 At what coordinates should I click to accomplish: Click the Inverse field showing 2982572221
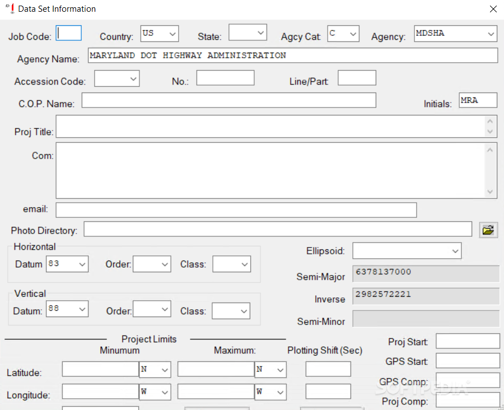426,296
